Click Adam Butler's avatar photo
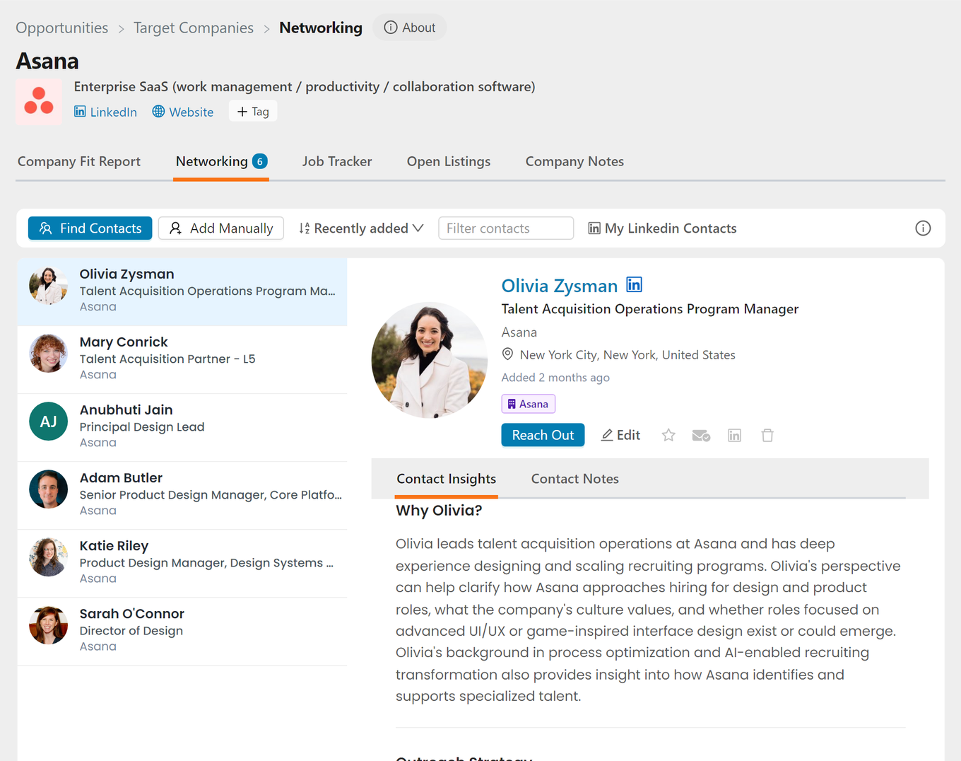Viewport: 961px width, 761px height. click(48, 489)
